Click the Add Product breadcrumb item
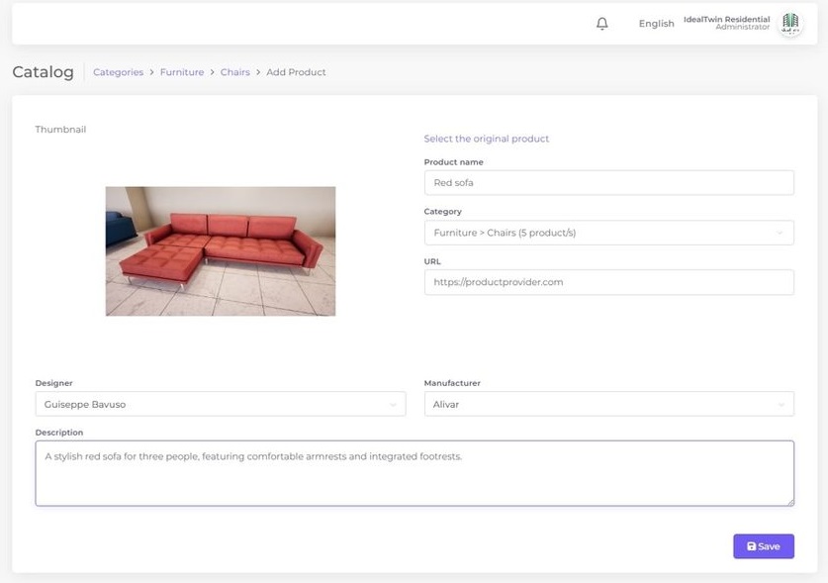Image resolution: width=828 pixels, height=583 pixels. pos(296,72)
